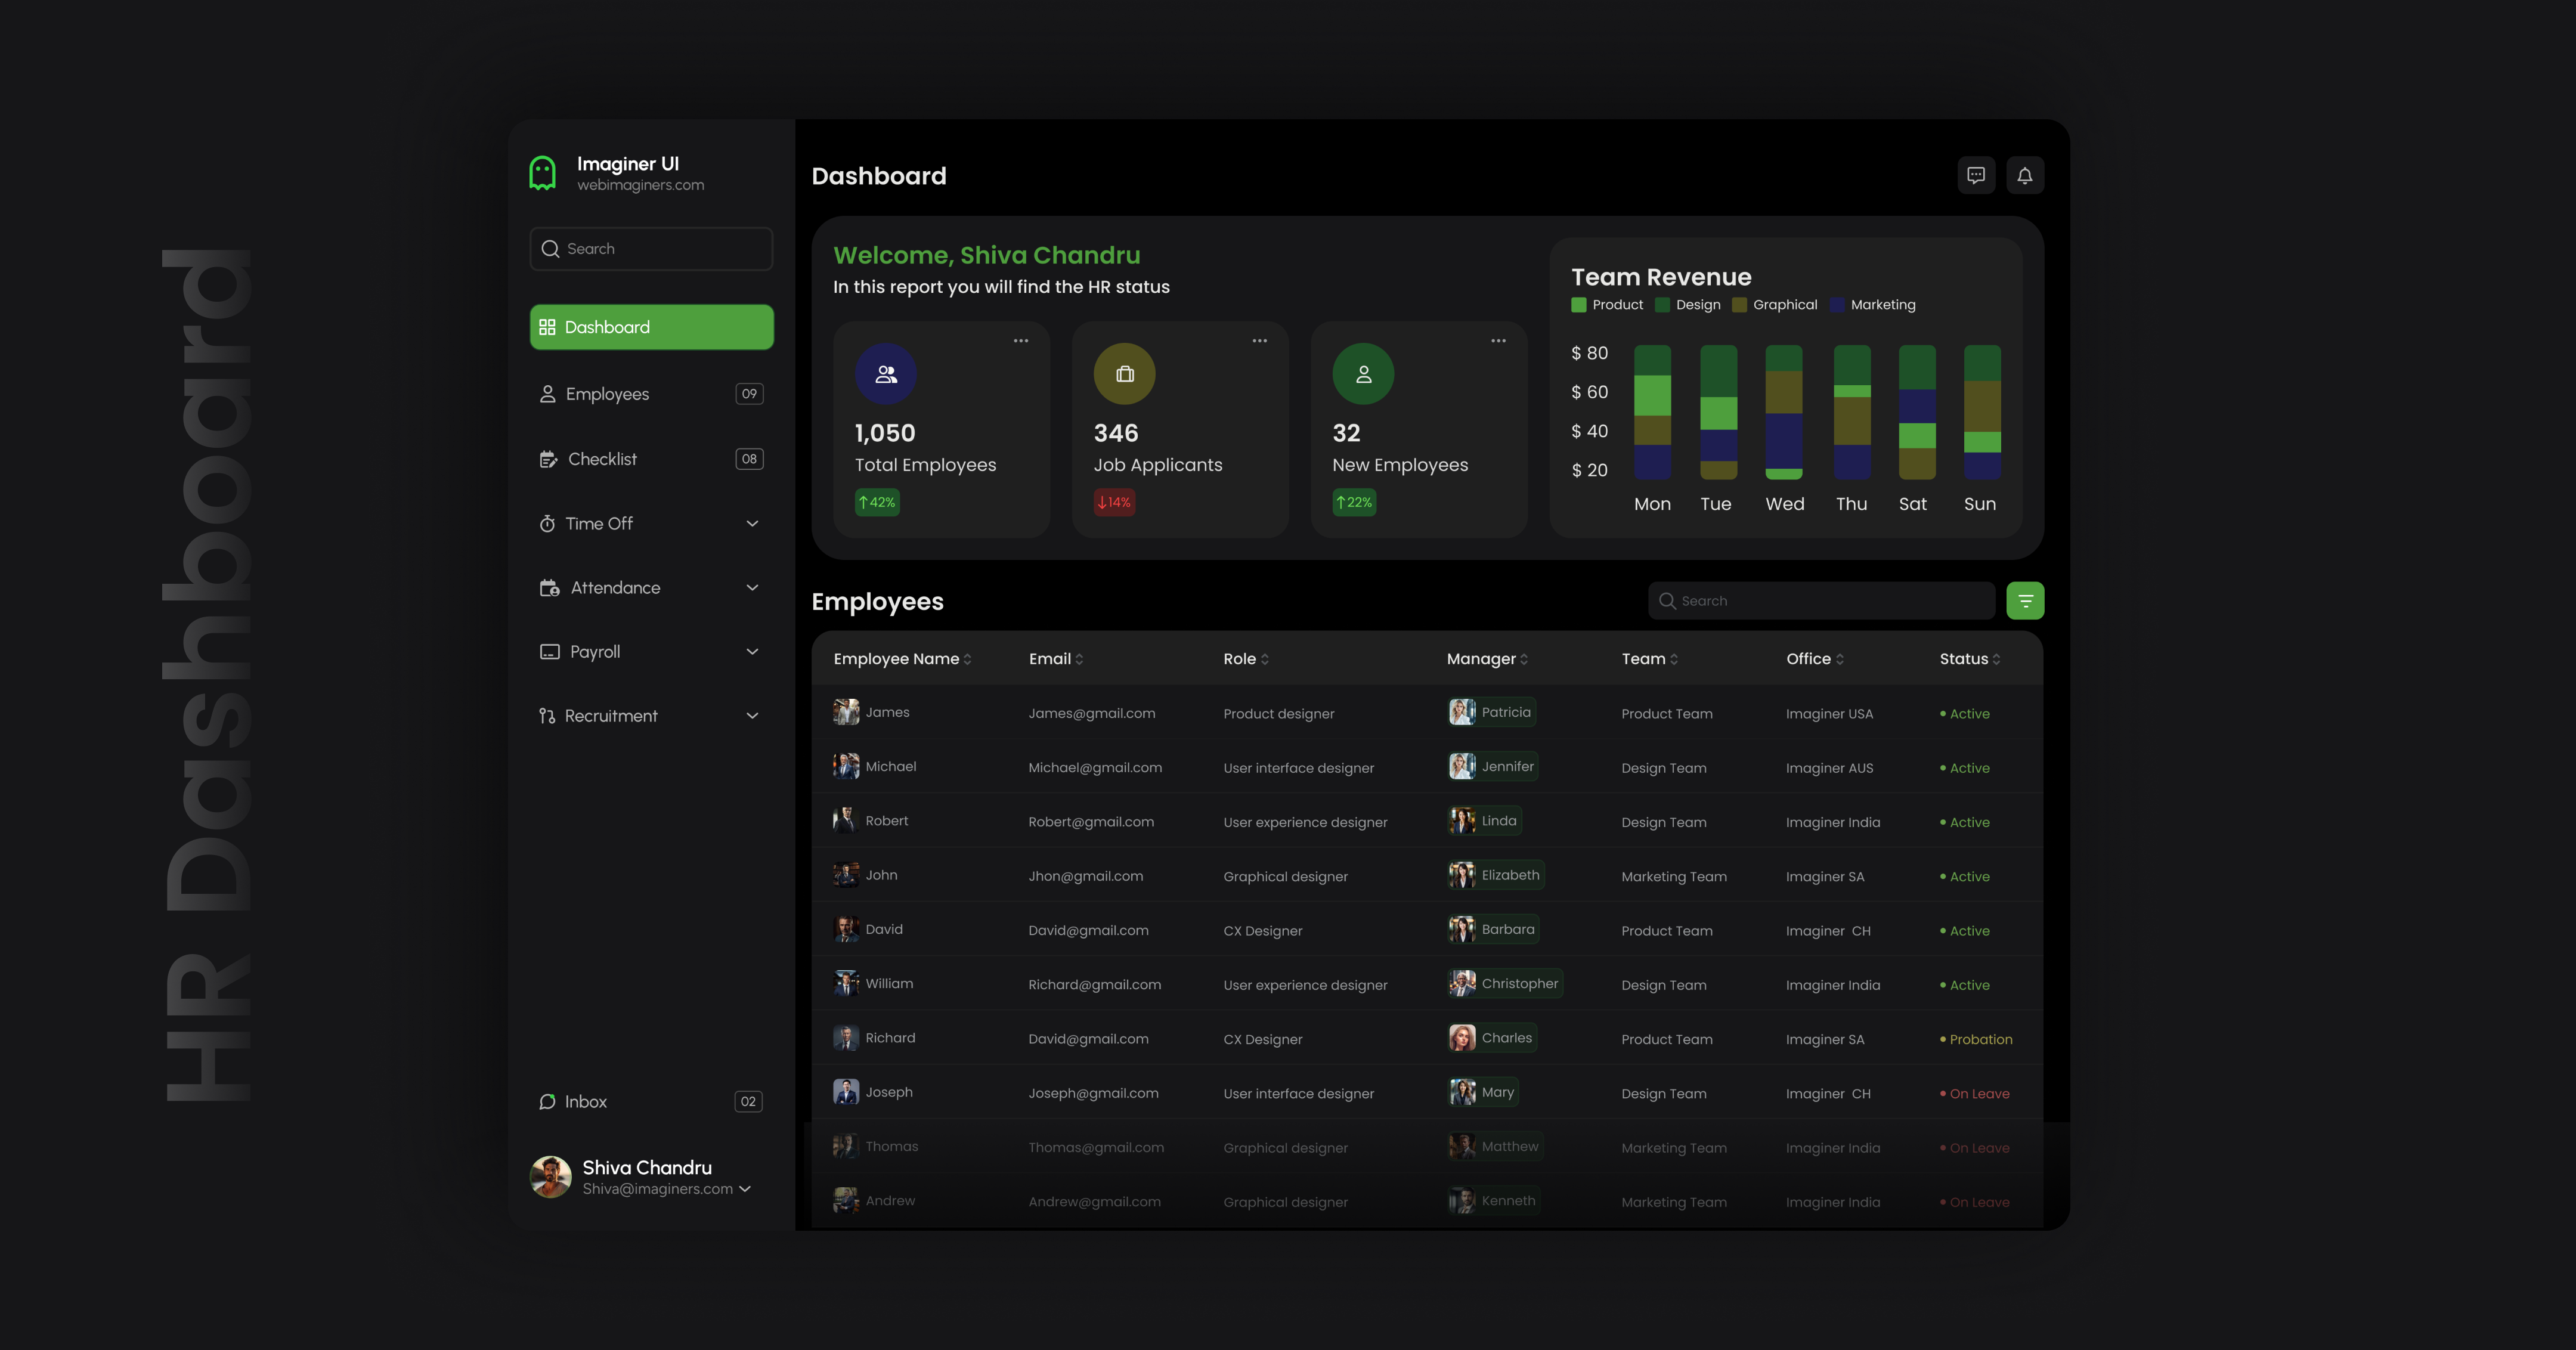Open the Employees menu label

pyautogui.click(x=607, y=394)
